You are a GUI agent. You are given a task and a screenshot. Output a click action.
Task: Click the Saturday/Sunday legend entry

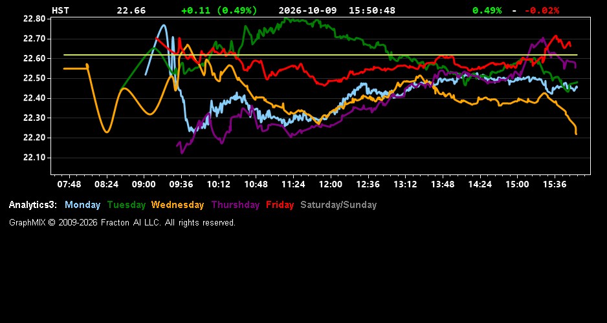tap(338, 205)
